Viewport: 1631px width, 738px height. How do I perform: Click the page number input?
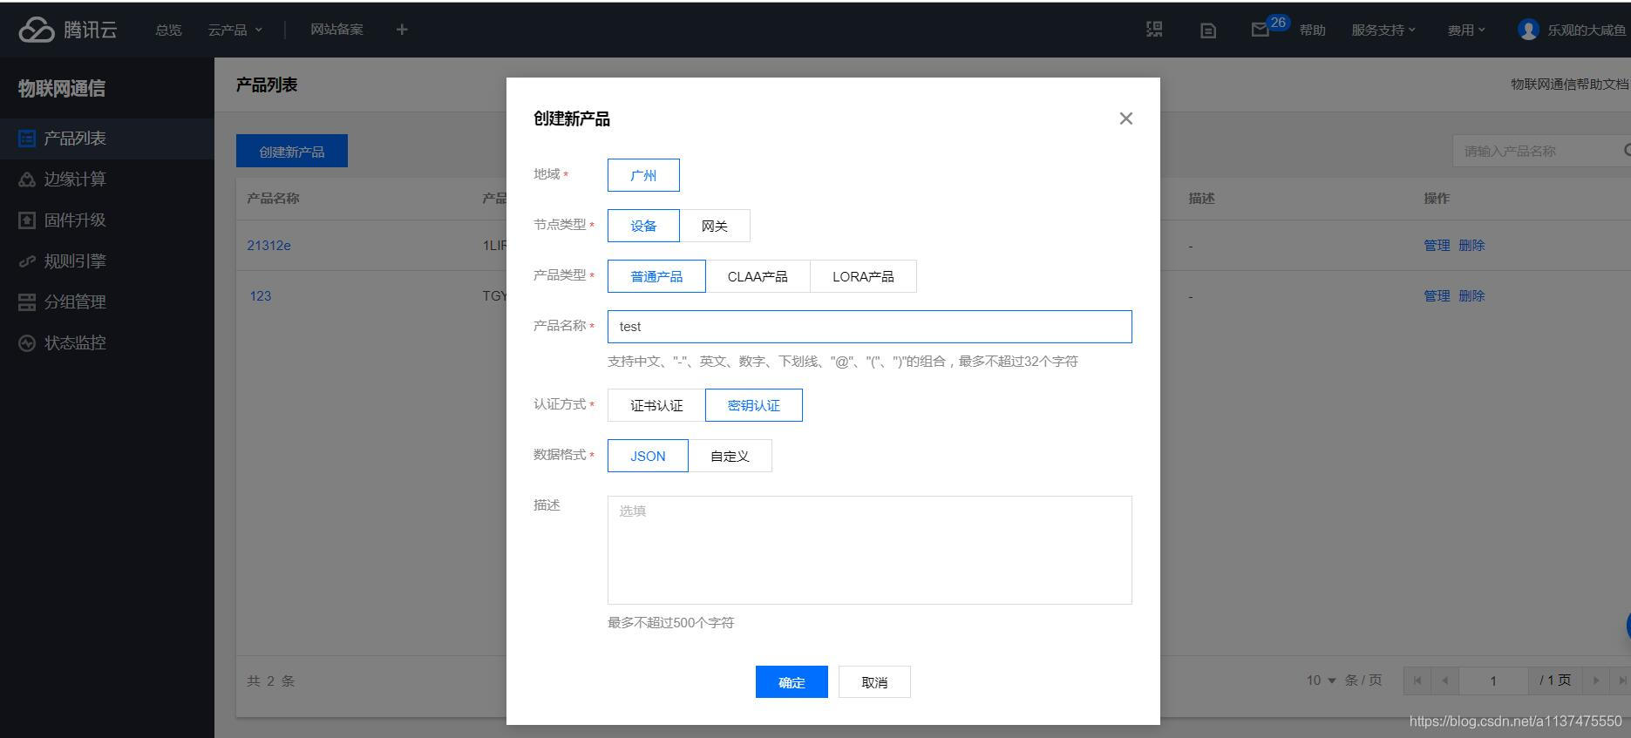point(1493,680)
